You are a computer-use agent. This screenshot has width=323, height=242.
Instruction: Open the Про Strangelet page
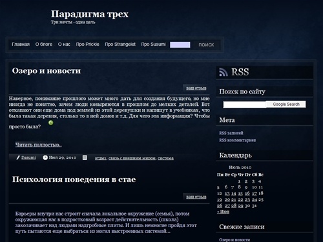point(120,45)
